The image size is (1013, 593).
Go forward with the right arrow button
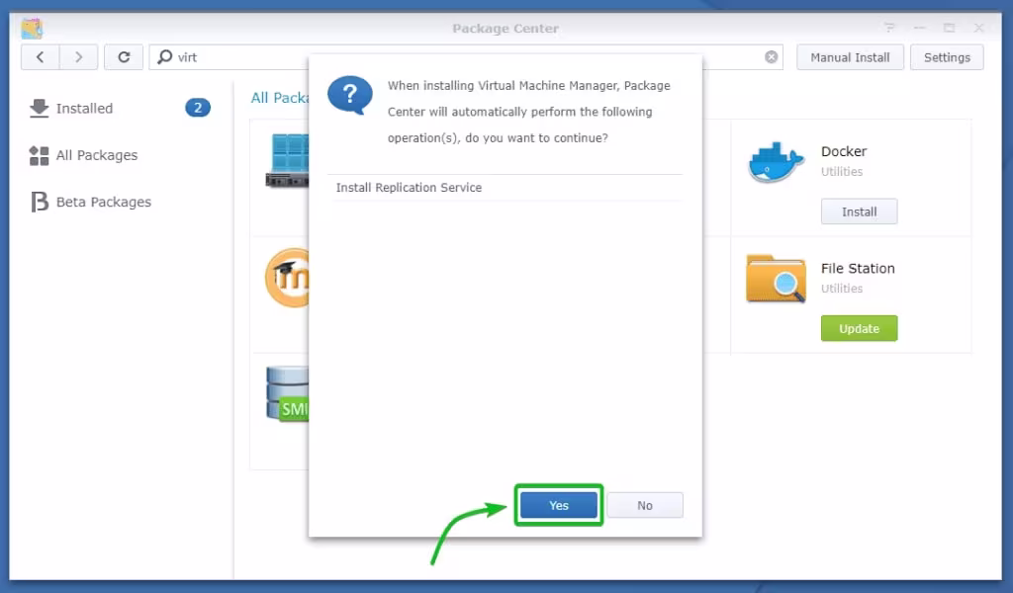[x=79, y=56]
